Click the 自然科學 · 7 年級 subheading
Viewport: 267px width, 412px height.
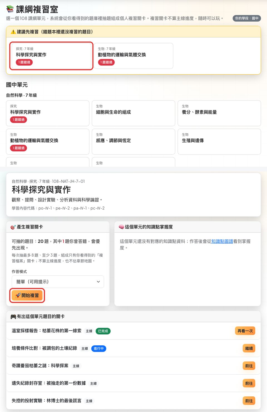click(21, 95)
